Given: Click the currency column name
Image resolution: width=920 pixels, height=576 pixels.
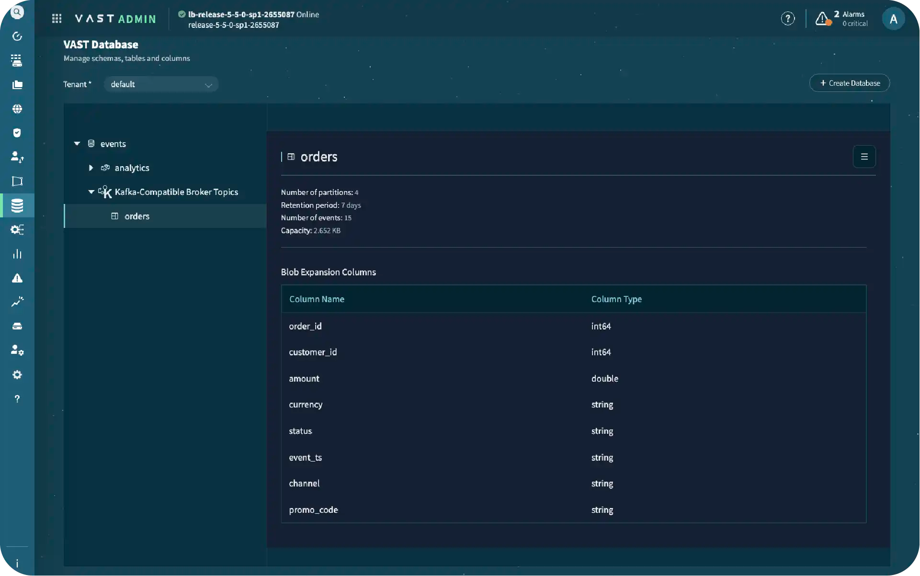Looking at the screenshot, I should pos(306,405).
